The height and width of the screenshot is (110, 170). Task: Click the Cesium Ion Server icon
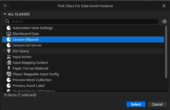(x=9, y=45)
